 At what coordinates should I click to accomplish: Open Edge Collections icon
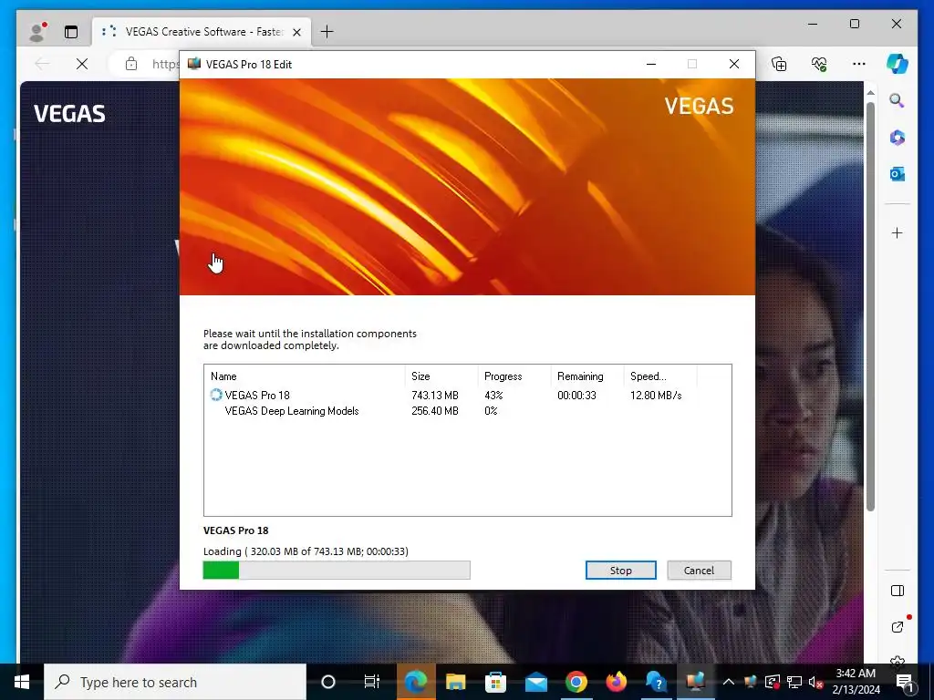pos(779,64)
